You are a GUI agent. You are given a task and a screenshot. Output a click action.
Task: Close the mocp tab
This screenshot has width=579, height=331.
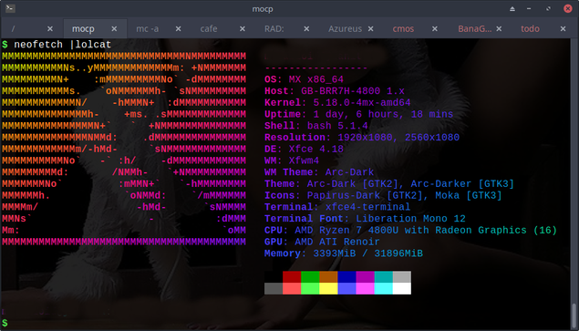115,29
